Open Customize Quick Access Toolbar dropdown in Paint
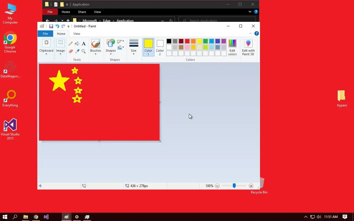354x221 pixels. (68, 27)
